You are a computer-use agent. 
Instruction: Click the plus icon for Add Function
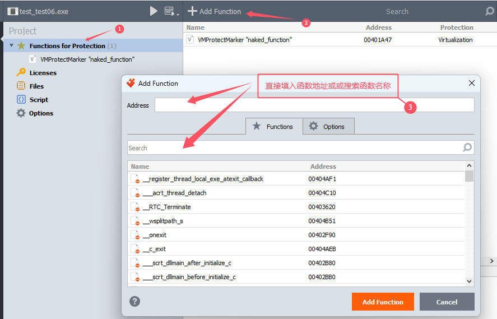(192, 11)
